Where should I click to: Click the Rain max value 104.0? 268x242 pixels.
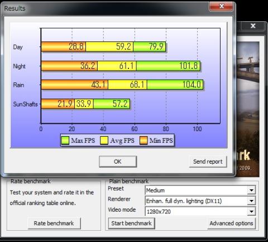click(192, 85)
